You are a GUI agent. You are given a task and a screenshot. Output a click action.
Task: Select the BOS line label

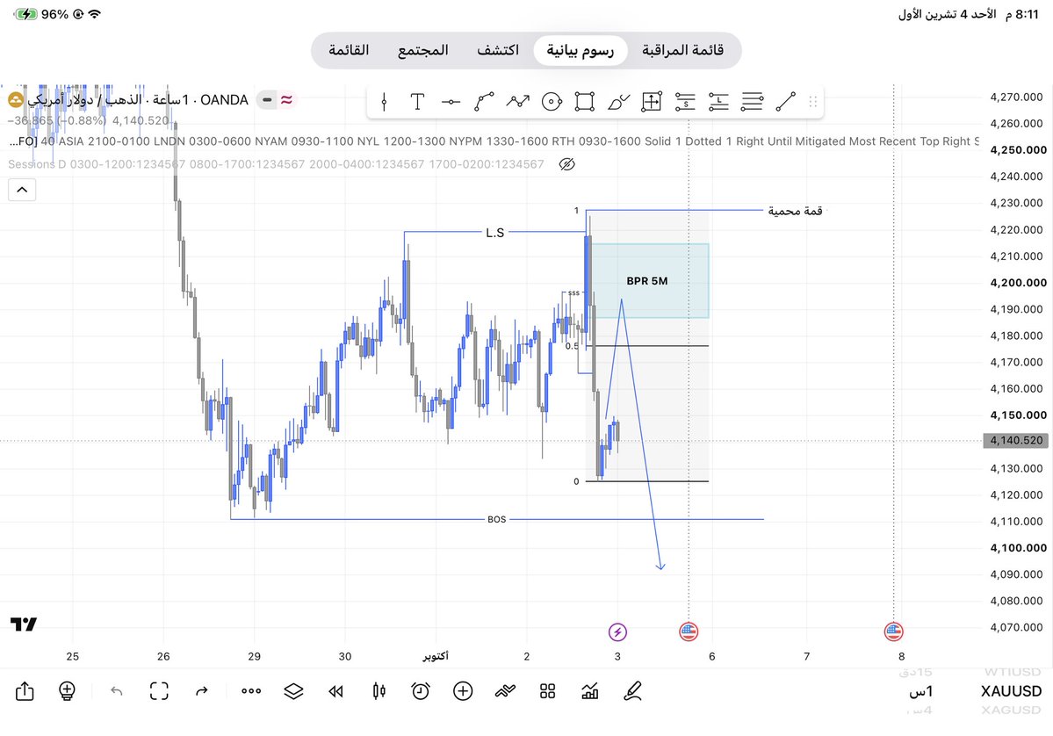click(x=497, y=519)
